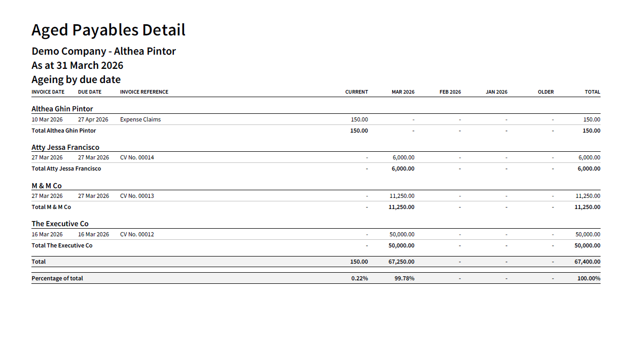The width and height of the screenshot is (631, 340).
Task: Click the Aged Payables Detail report title
Action: pos(108,30)
